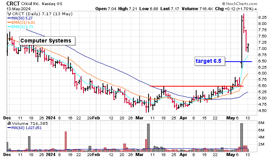
Task: Click the 5.50 price axis label
Action: point(262,86)
